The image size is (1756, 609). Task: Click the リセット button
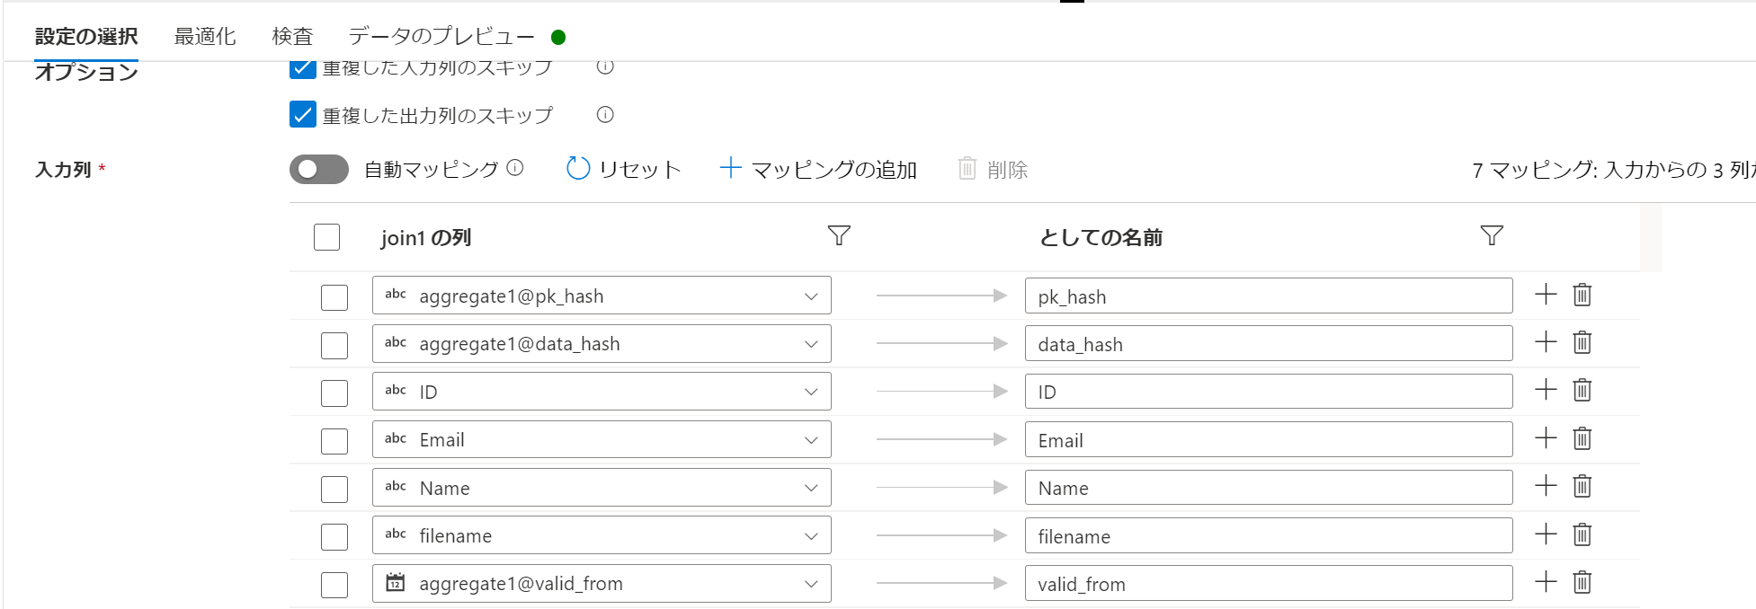tap(624, 169)
